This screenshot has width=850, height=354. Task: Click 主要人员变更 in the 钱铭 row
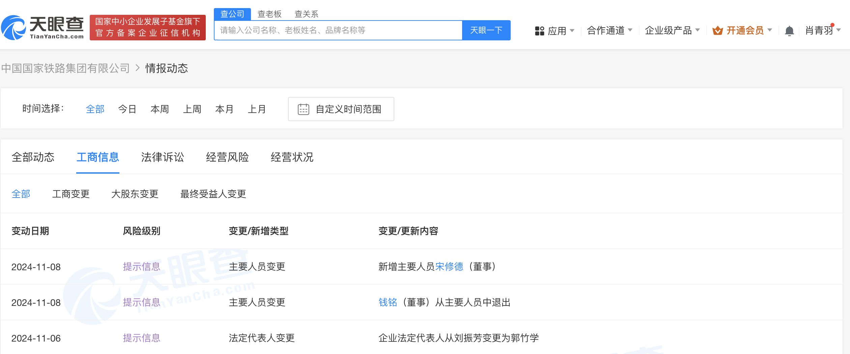pos(257,302)
